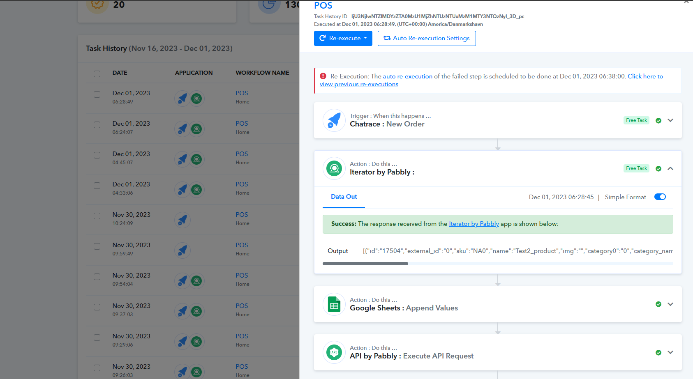Click Free Task badge on Iterator step
693x379 pixels.
coord(636,168)
